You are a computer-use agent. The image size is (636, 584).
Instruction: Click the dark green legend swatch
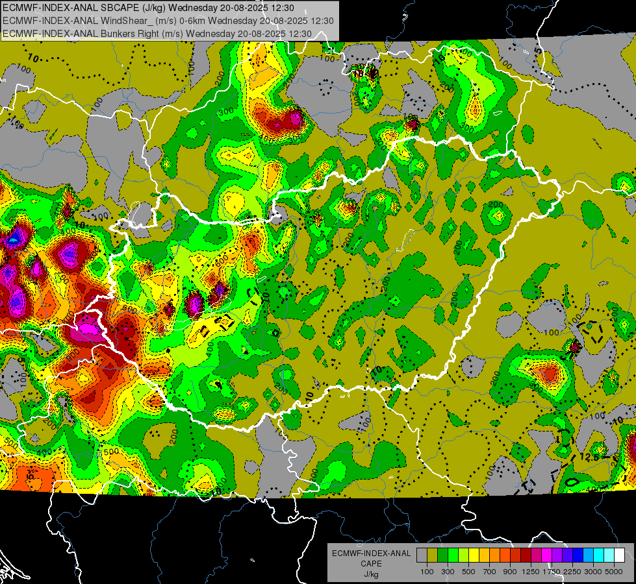[x=443, y=555]
